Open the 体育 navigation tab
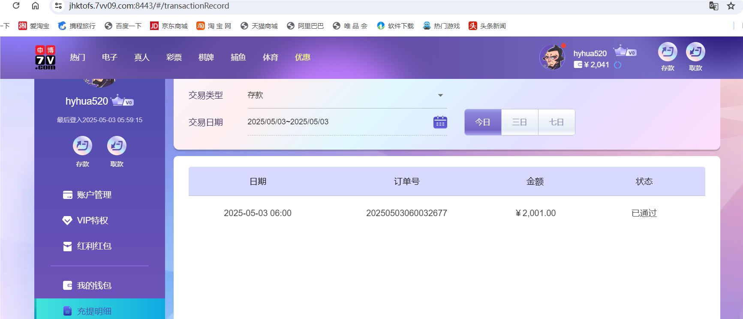This screenshot has height=319, width=743. [270, 57]
